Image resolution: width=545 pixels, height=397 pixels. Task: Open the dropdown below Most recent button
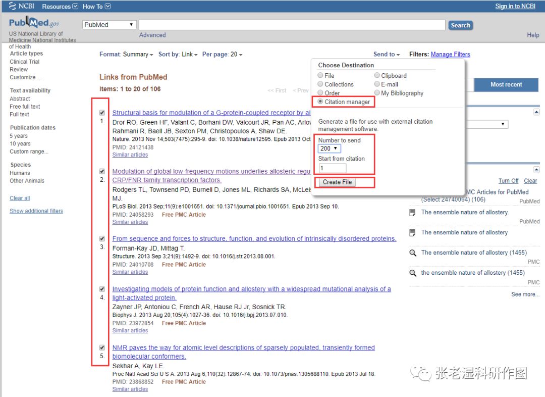486,124
